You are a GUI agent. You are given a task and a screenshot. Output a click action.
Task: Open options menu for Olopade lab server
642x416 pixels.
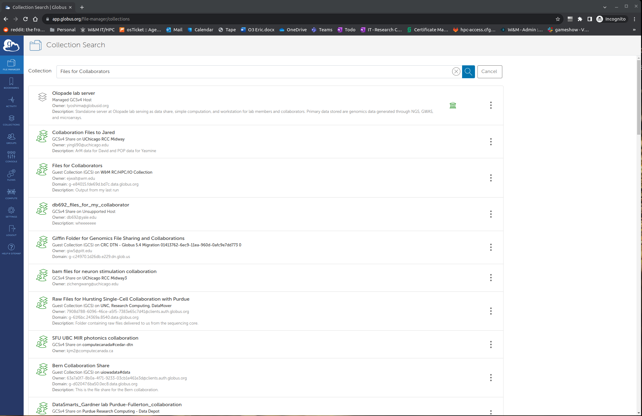[491, 105]
